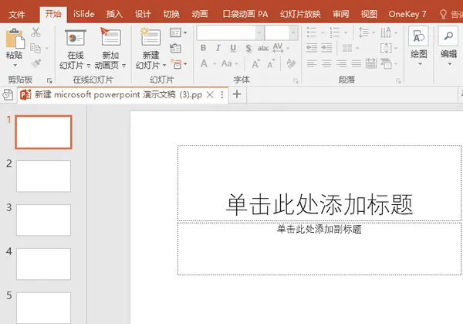Open the 文件 menu
The width and height of the screenshot is (463, 324).
[x=17, y=14]
